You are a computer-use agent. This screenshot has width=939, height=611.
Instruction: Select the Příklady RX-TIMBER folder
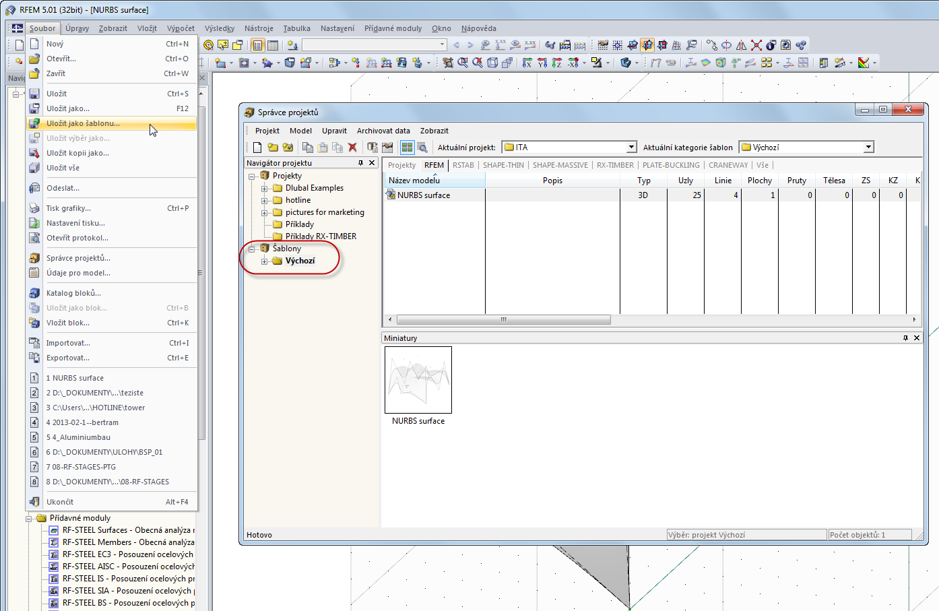(315, 236)
